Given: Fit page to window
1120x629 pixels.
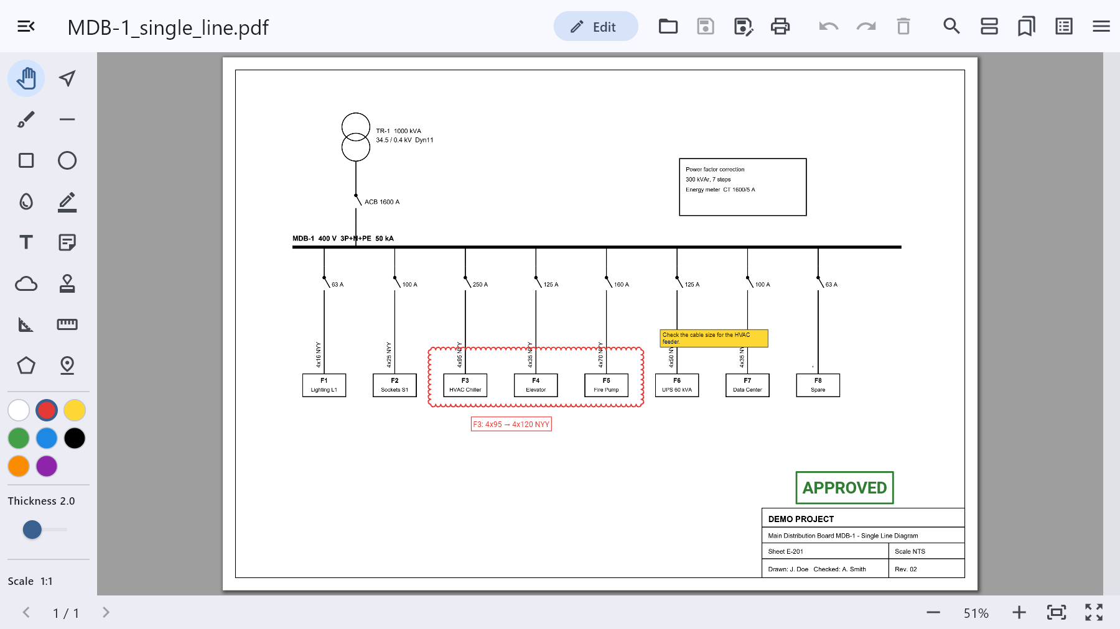Looking at the screenshot, I should (1057, 613).
